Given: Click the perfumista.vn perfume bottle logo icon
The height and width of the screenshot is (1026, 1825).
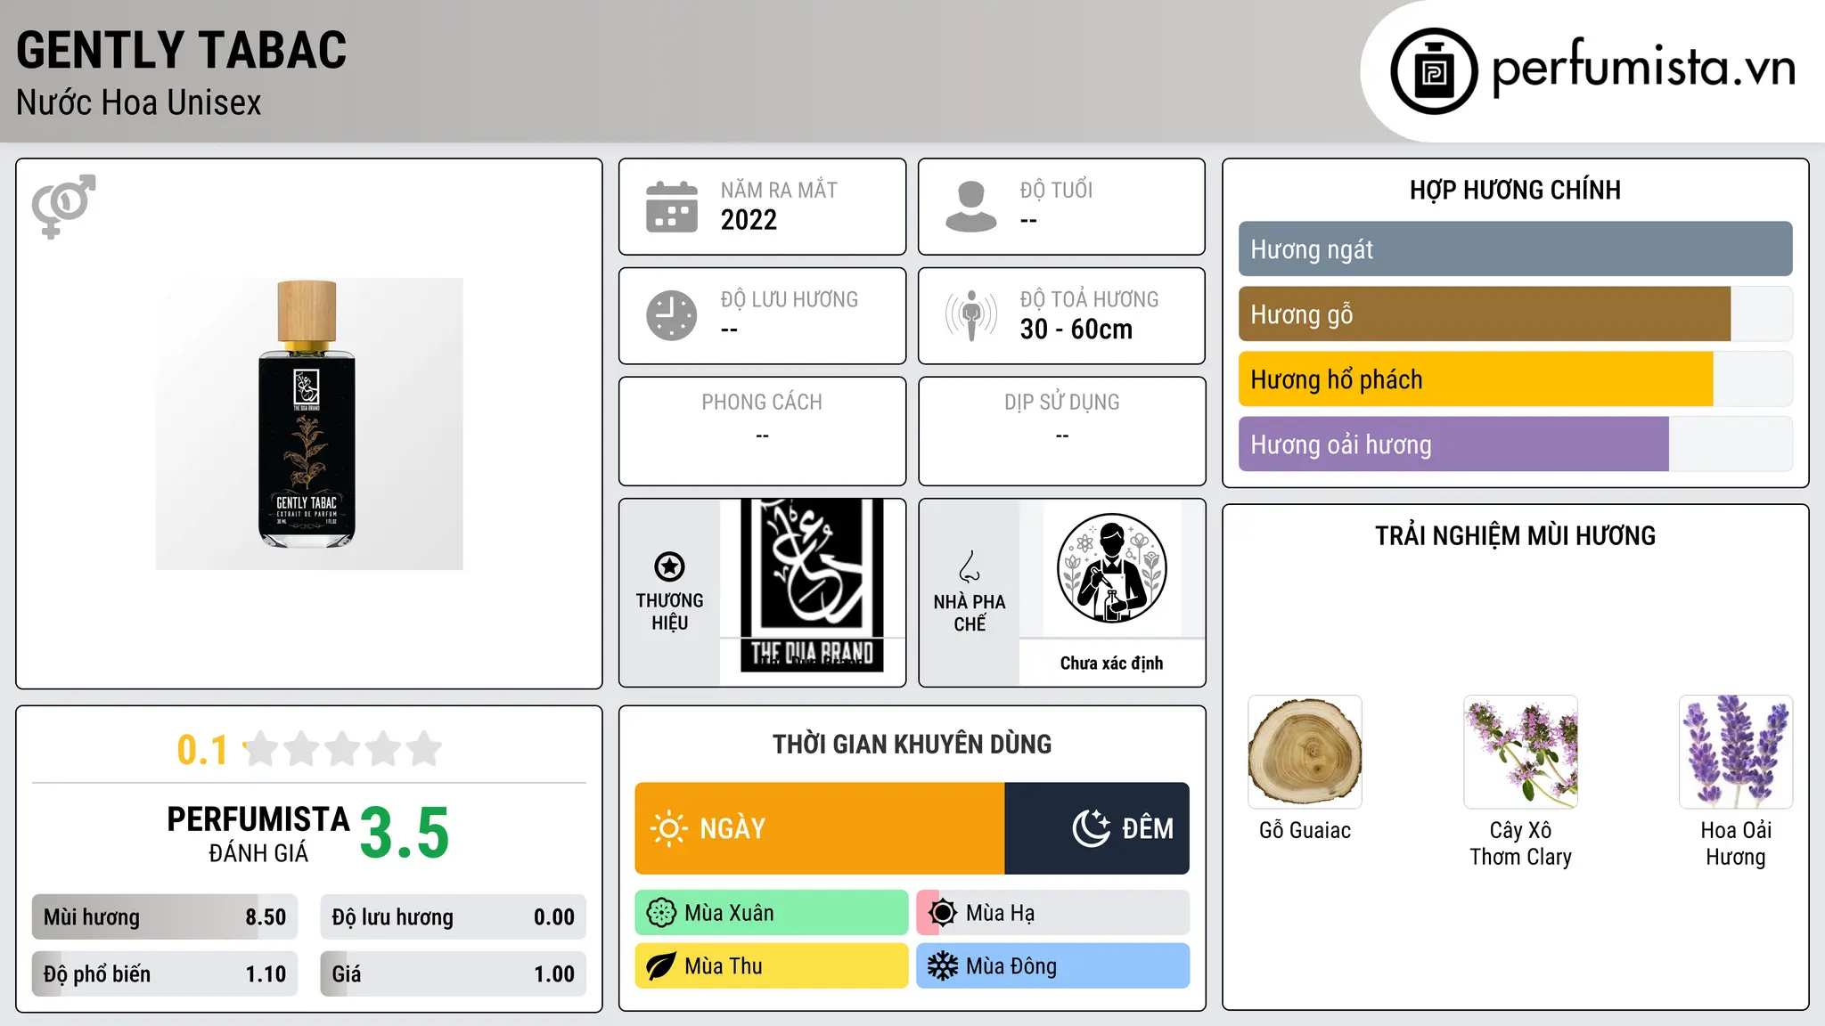Looking at the screenshot, I should tap(1434, 71).
